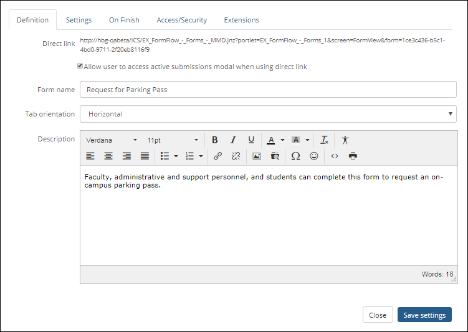Expand the Verdana font family dropdown
Screen dimensions: 468x332
pos(112,140)
